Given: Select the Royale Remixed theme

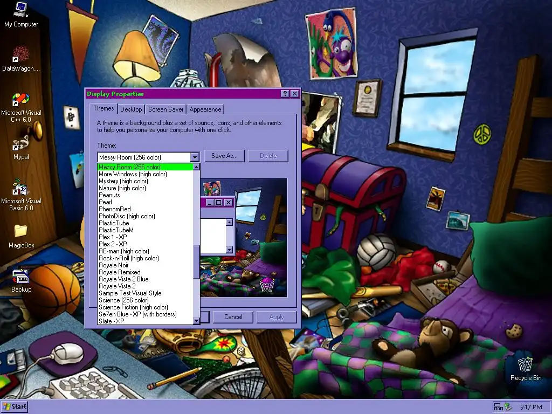Looking at the screenshot, I should tap(146, 272).
